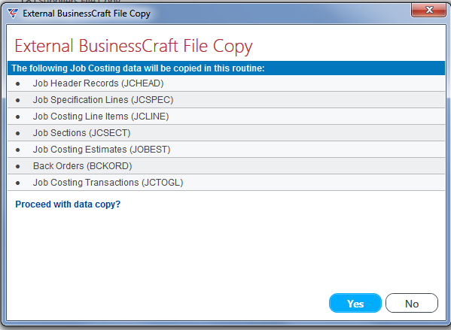Viewport: 451px width, 330px height.
Task: Click the 'Proceed with data copy?' prompt text
Action: click(68, 204)
